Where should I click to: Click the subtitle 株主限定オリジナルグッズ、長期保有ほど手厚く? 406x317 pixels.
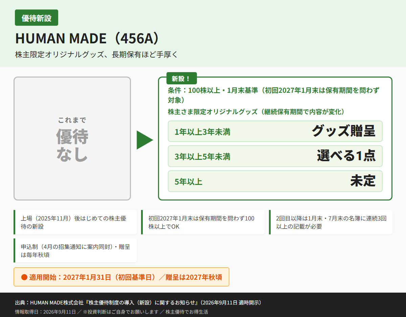[96, 55]
